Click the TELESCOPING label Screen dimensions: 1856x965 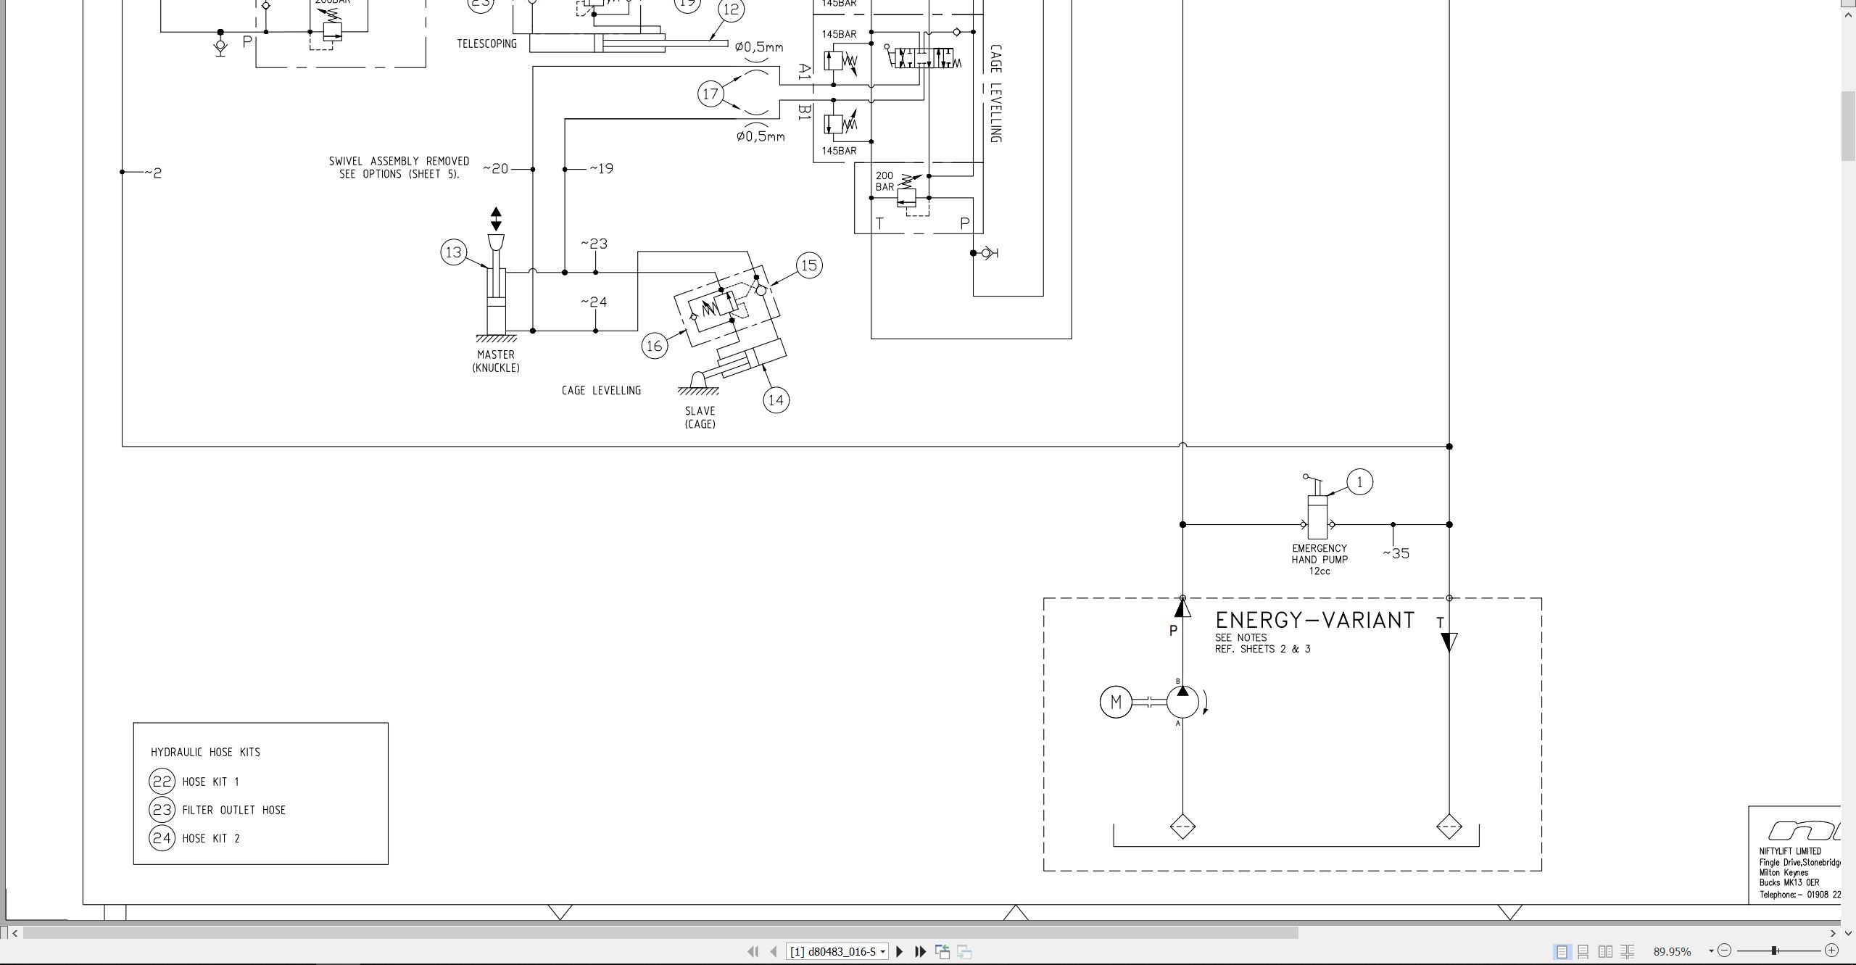486,44
